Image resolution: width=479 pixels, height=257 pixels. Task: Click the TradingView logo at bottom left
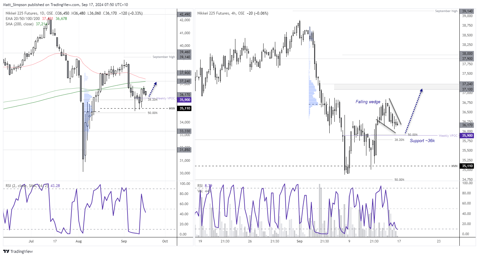18,251
